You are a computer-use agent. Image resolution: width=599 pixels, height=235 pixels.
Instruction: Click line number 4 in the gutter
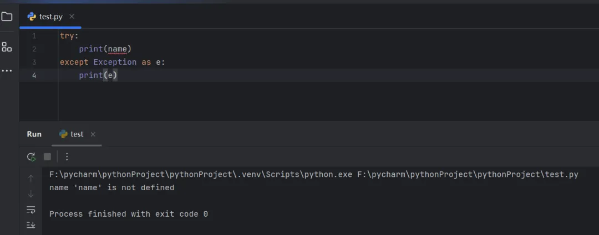pos(34,75)
